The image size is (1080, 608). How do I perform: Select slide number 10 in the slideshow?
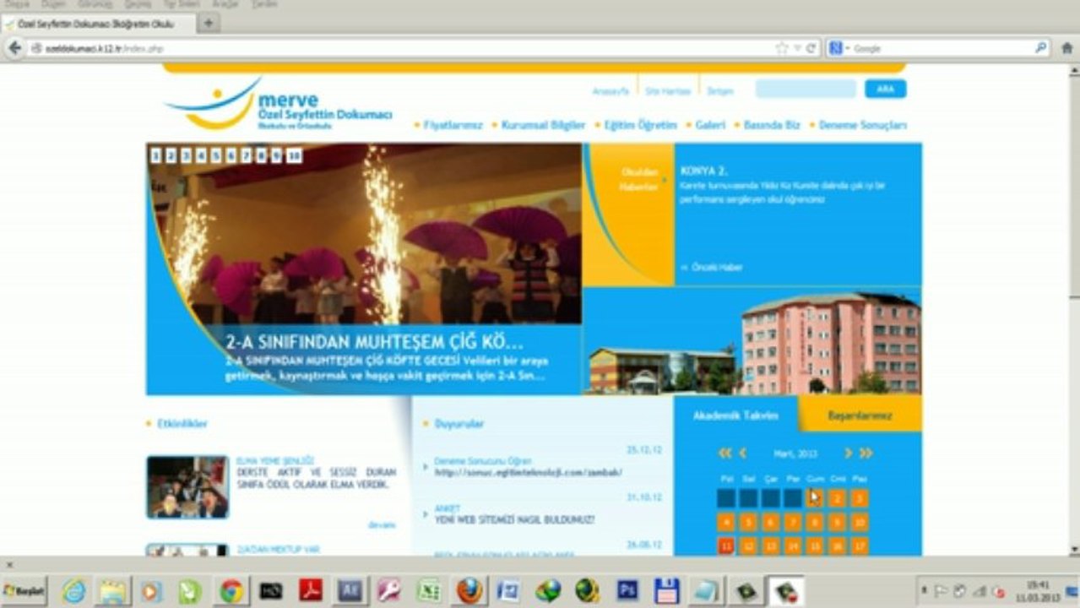[x=294, y=155]
